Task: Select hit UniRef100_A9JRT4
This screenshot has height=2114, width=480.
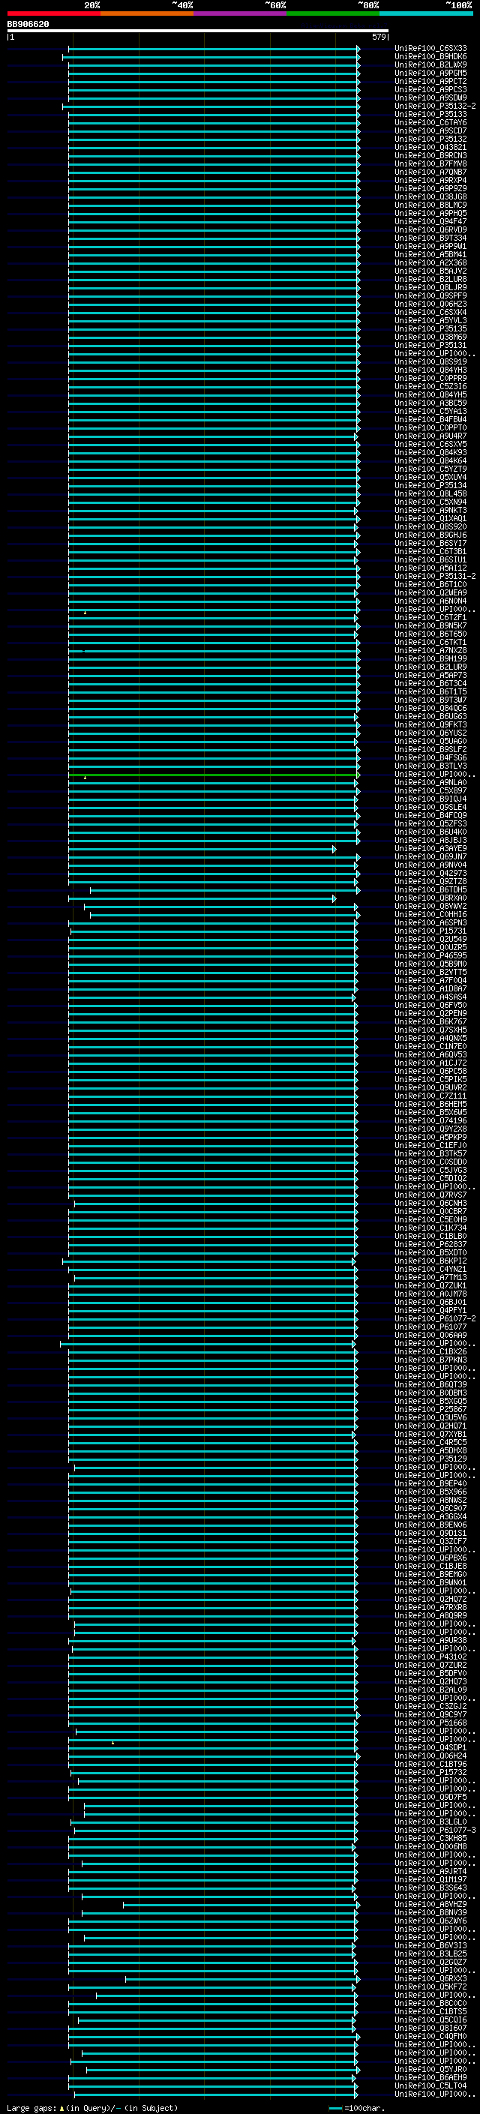Action: pos(430,1871)
